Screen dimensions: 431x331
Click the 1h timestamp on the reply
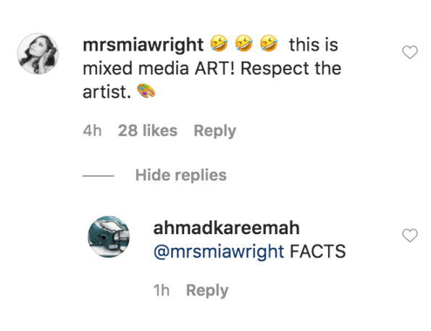(162, 290)
